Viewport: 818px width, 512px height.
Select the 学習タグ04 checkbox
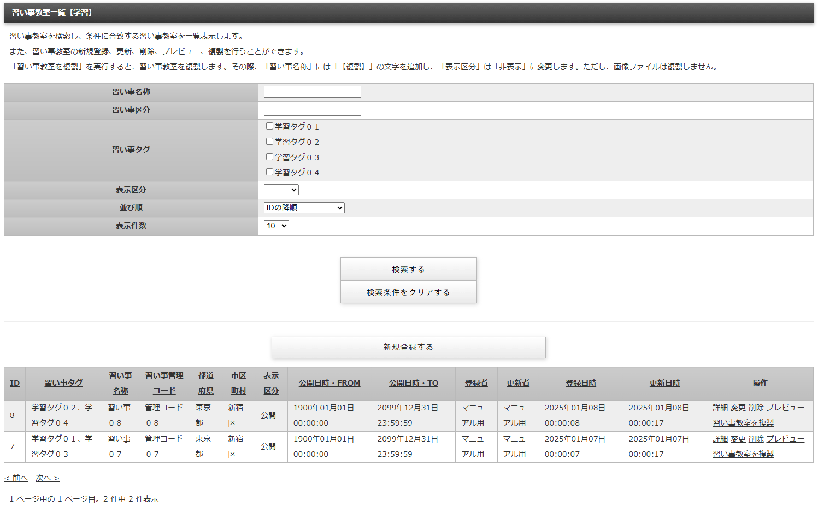coord(269,172)
